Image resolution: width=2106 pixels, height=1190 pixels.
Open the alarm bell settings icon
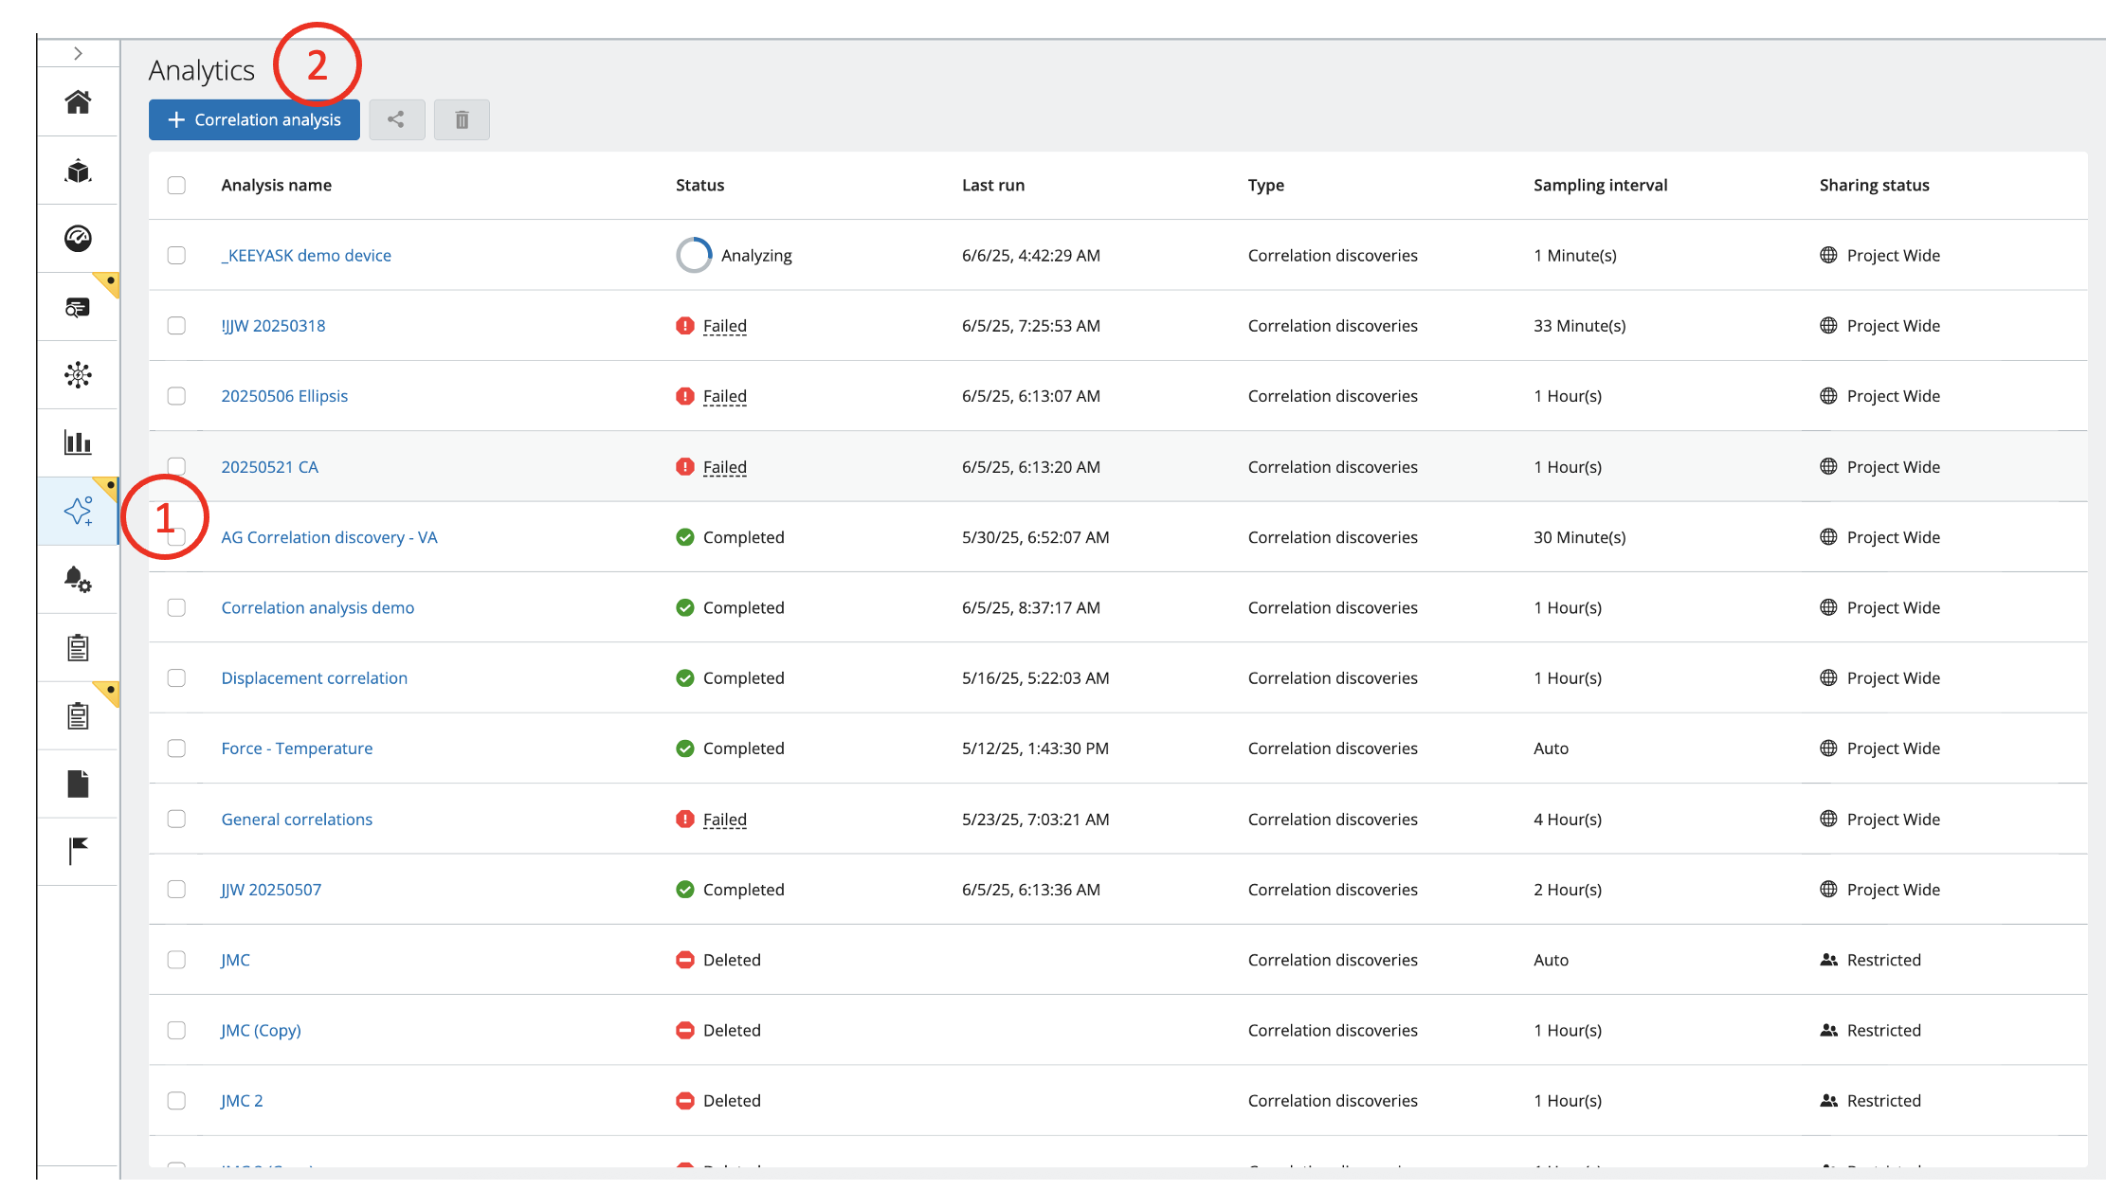tap(78, 579)
